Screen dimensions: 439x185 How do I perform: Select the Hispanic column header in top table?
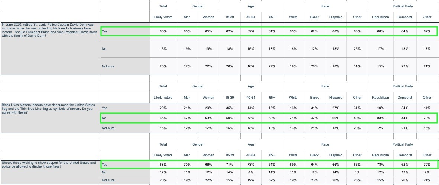coord(336,17)
